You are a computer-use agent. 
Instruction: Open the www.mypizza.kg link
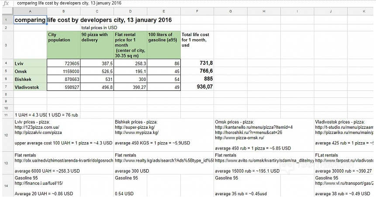pyautogui.click(x=137, y=133)
